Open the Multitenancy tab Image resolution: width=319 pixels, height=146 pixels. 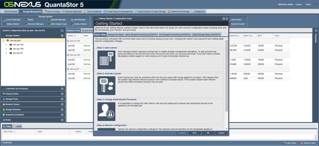[198, 12]
